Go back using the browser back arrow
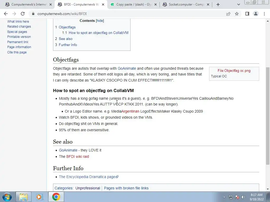Viewport: 270px width, 202px height. point(6,14)
